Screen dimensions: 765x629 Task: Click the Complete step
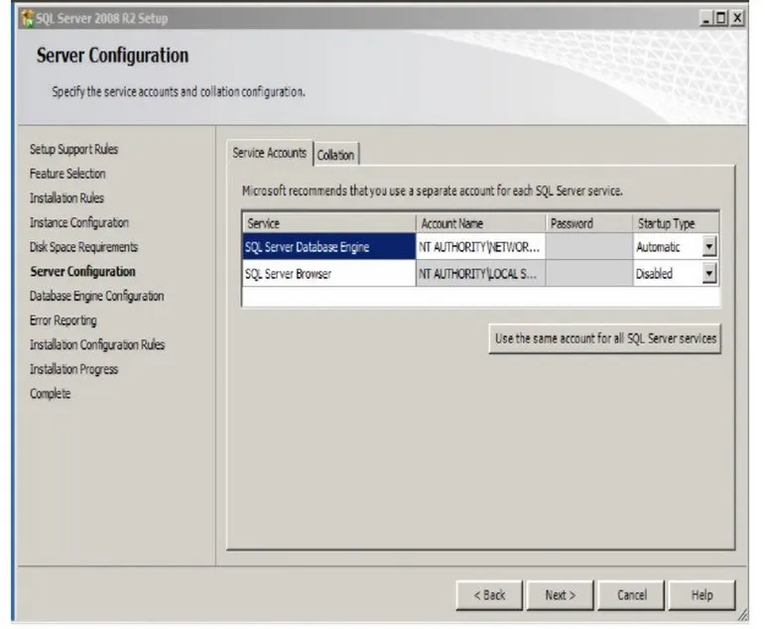tap(50, 393)
